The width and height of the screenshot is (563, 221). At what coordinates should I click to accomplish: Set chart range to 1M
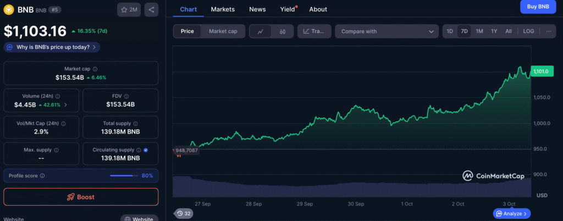point(479,31)
